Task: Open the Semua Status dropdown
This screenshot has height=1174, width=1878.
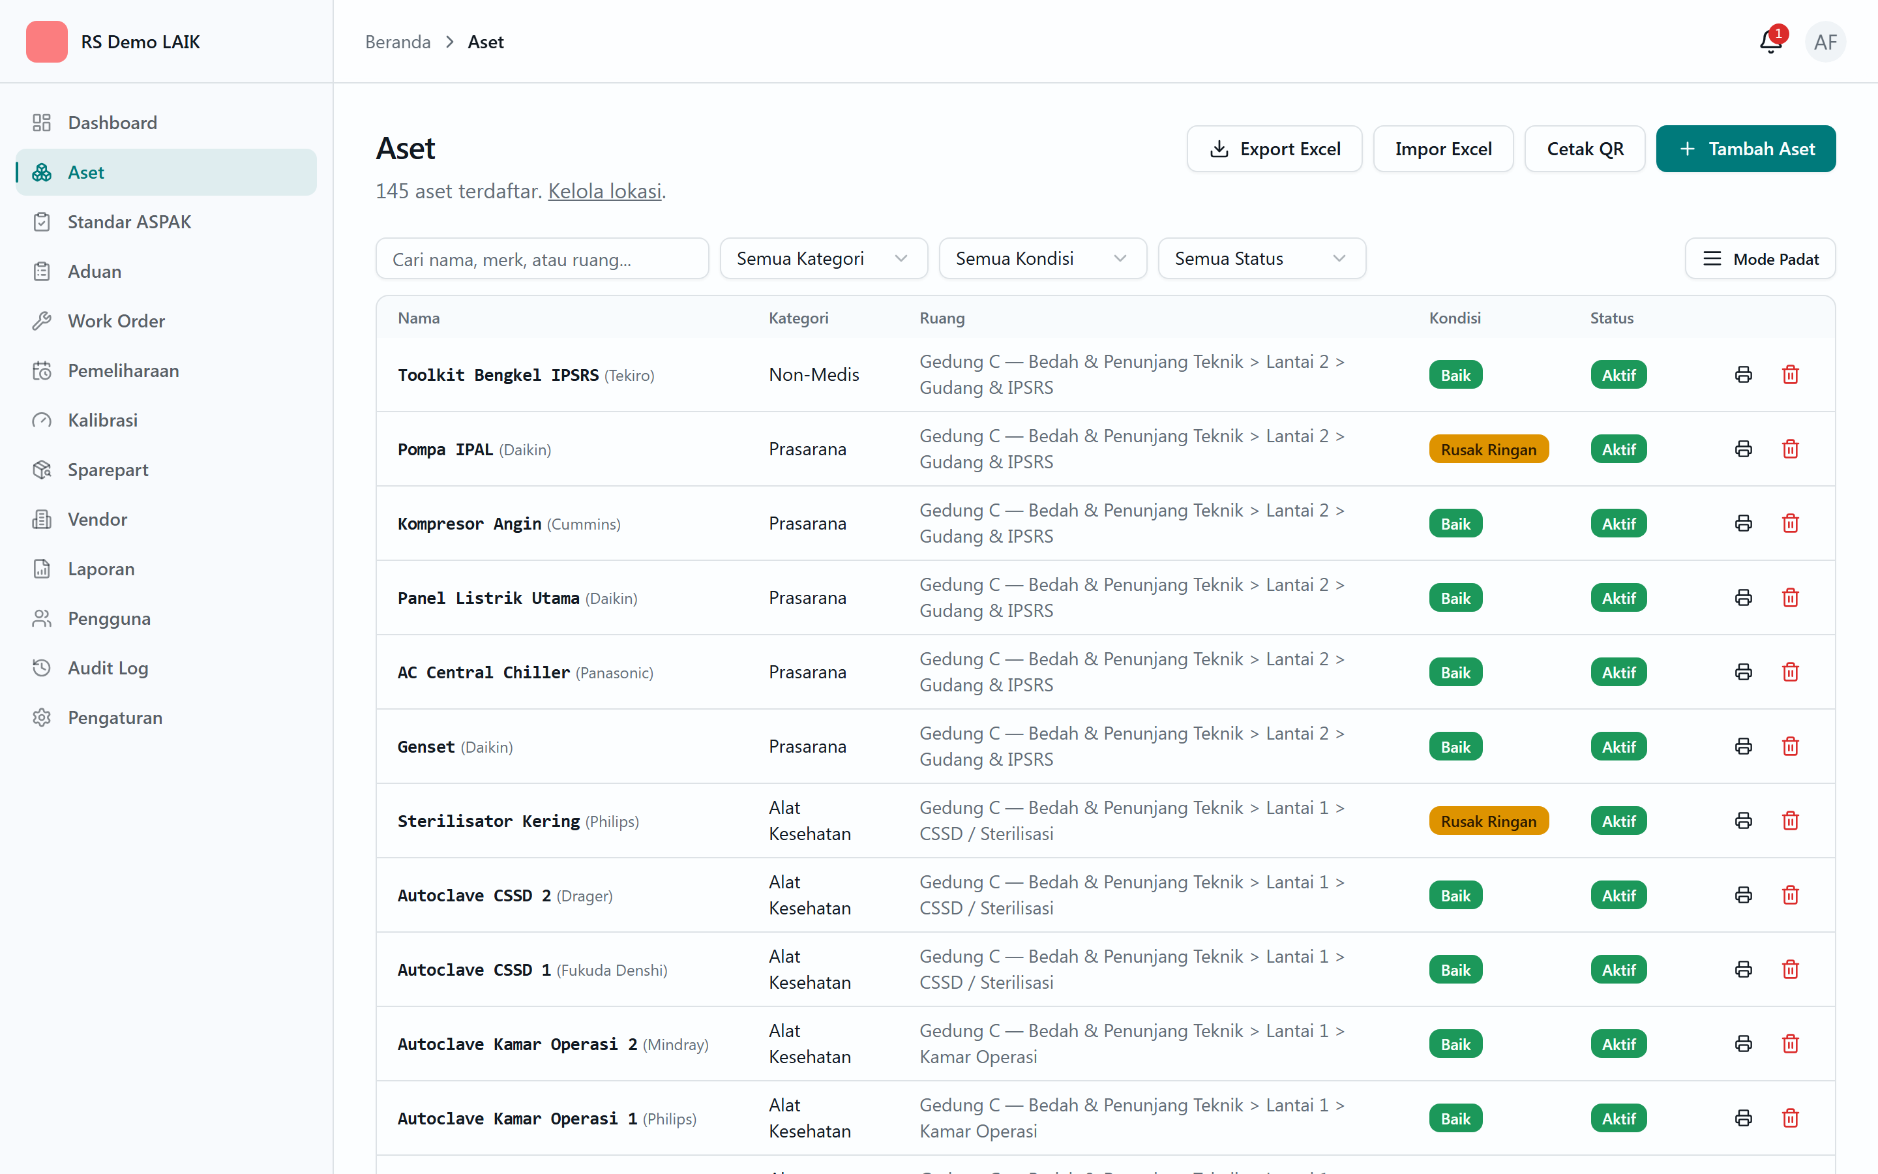Action: point(1261,258)
